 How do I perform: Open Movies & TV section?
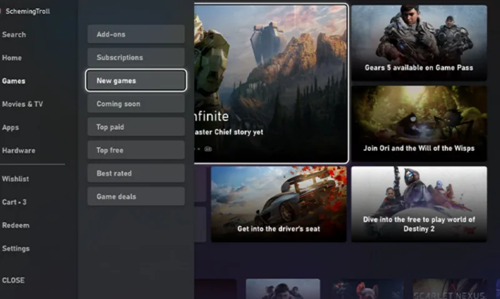[x=22, y=104]
